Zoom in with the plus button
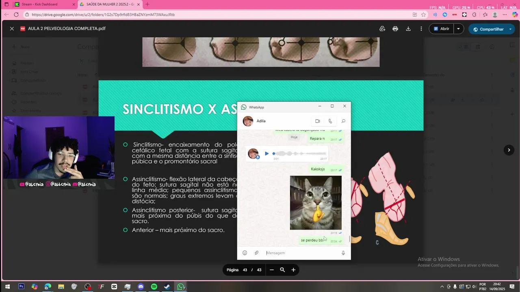This screenshot has width=520, height=292. coord(293,270)
